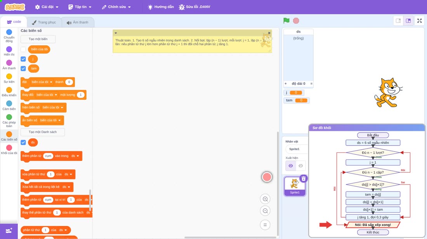427x239 pixels.
Task: Close the yellow comment note
Action: tap(269, 33)
